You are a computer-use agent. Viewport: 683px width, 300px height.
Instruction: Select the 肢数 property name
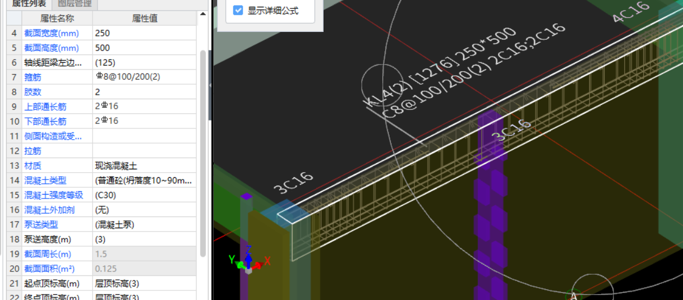tap(33, 92)
